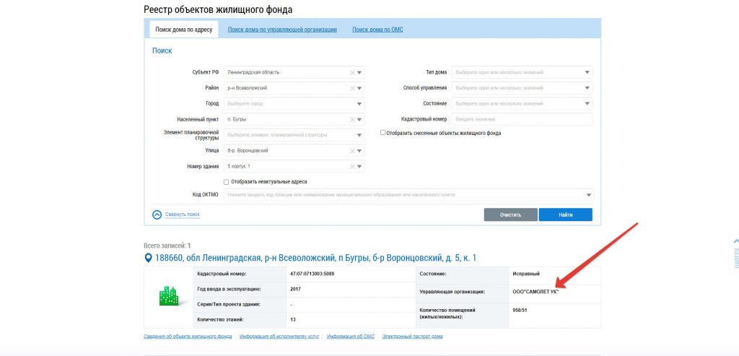
Task: Open the Номер здания dropdown arrow
Action: 359,167
